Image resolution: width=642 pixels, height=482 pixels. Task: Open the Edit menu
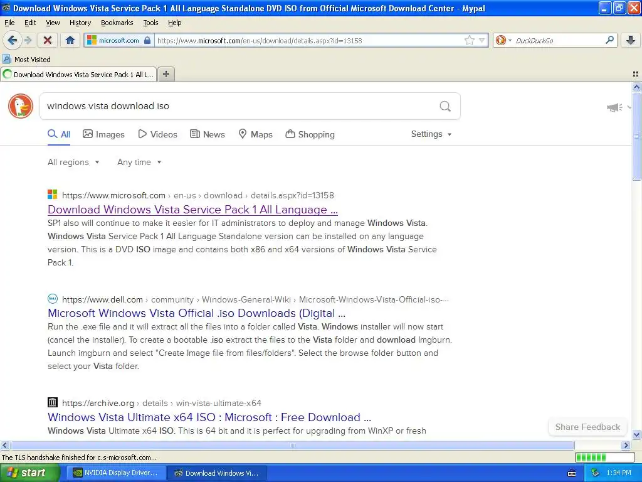tap(30, 23)
